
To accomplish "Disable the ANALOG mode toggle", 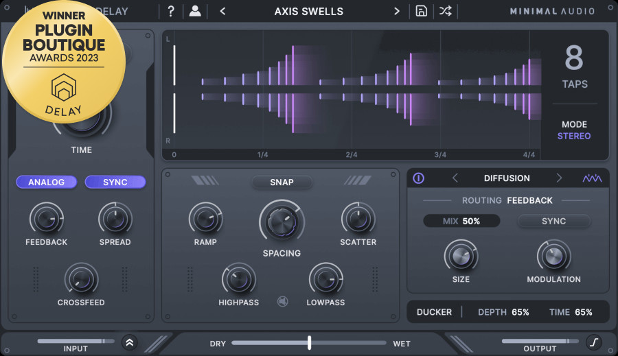I will (47, 182).
